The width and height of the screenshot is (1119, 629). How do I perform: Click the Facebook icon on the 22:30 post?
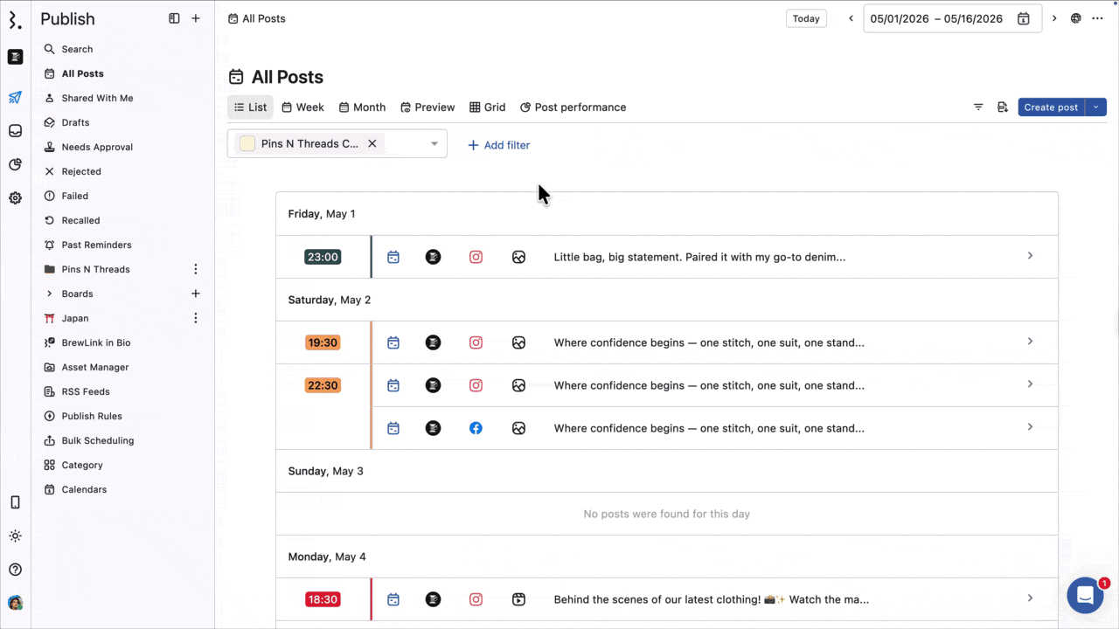click(476, 428)
